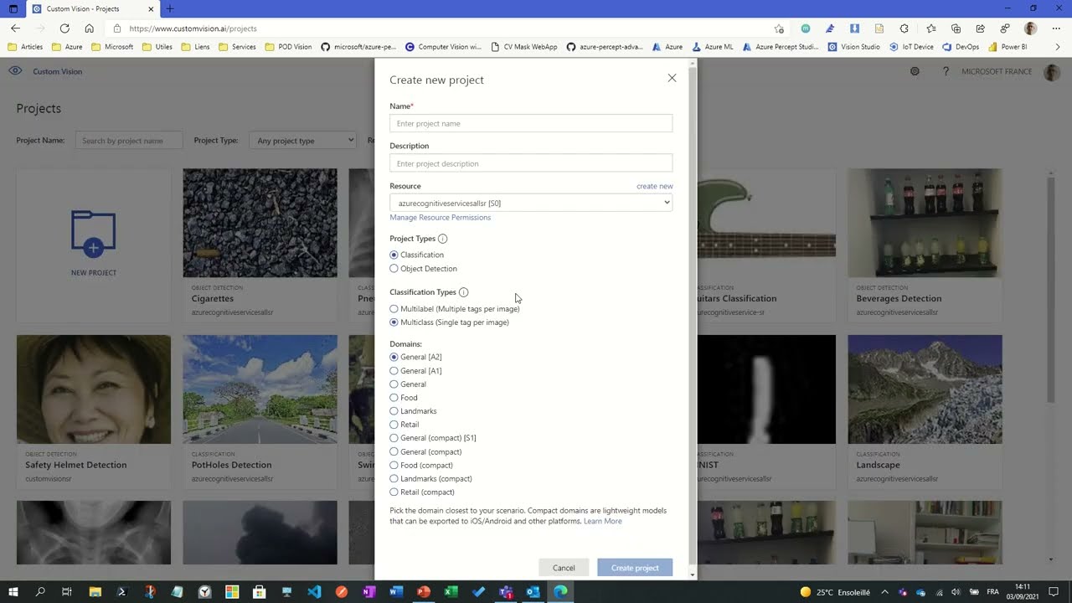Click the New Project folder icon
1072x603 pixels.
point(93,233)
